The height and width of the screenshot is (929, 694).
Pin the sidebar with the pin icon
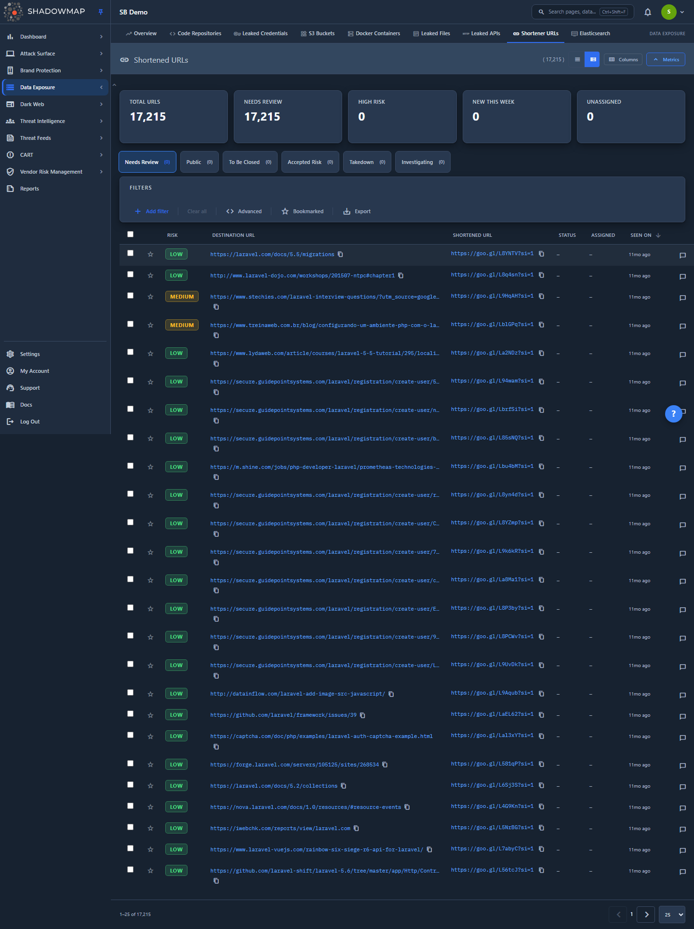(101, 12)
